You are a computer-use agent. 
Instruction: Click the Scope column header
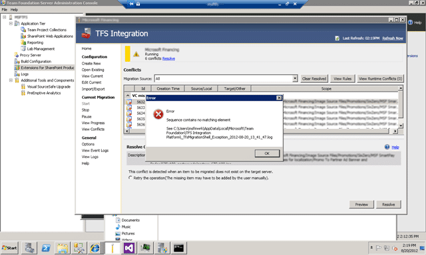326,88
